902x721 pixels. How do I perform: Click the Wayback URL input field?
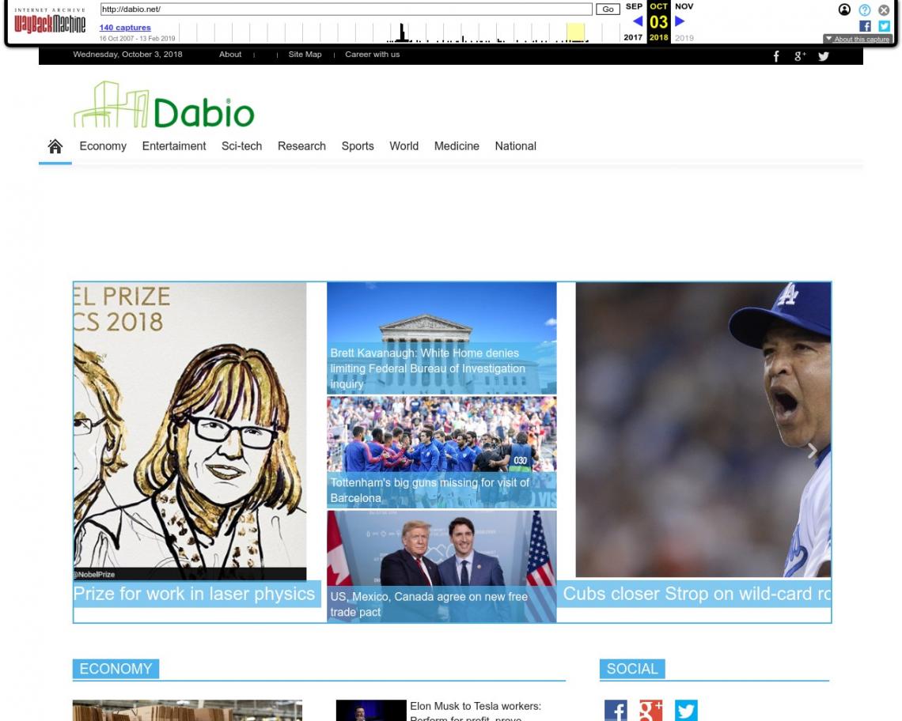(346, 9)
